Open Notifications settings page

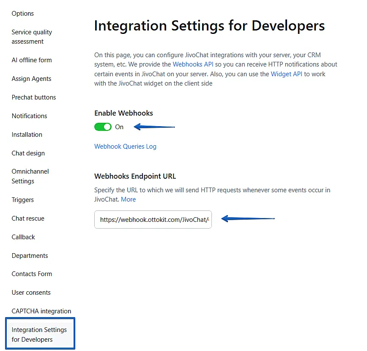29,116
